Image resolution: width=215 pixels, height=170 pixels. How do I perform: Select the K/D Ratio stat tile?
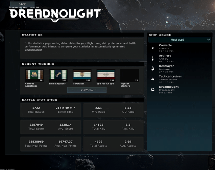(x=128, y=110)
